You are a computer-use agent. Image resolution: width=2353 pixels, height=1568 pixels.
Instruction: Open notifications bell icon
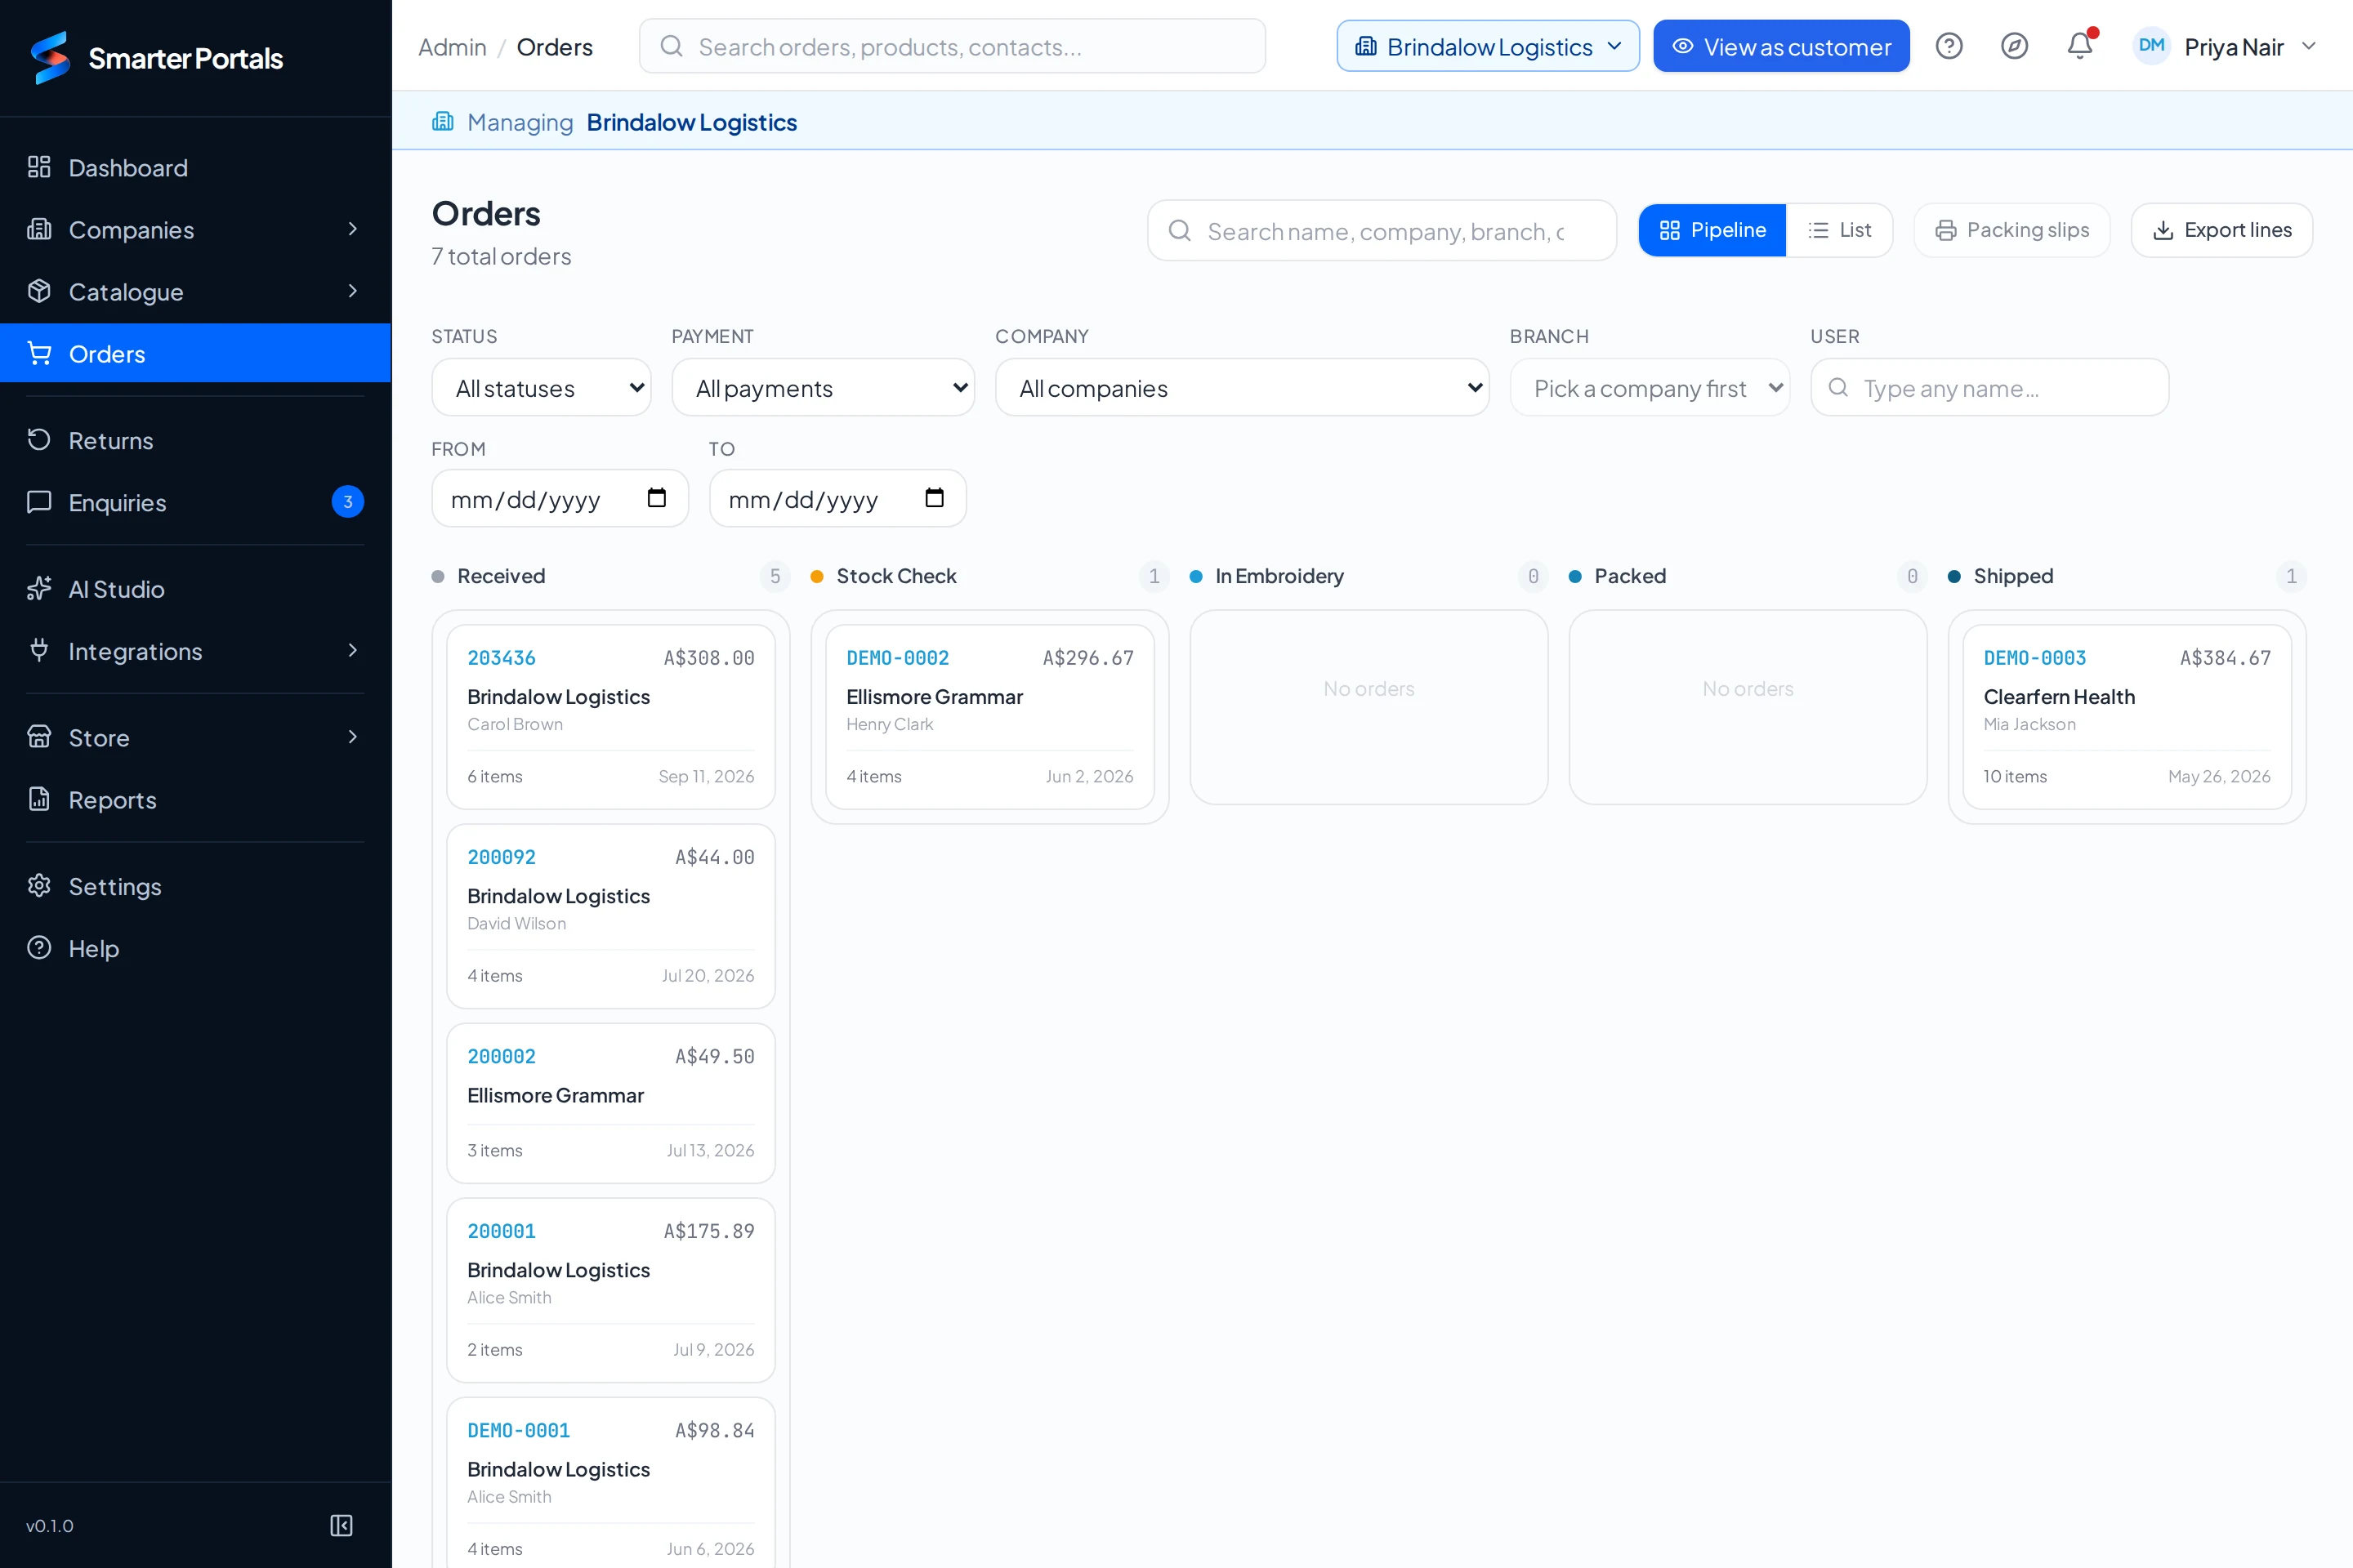2080,46
